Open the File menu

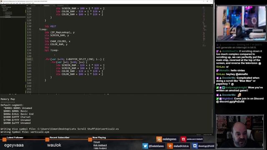pos(1,3)
